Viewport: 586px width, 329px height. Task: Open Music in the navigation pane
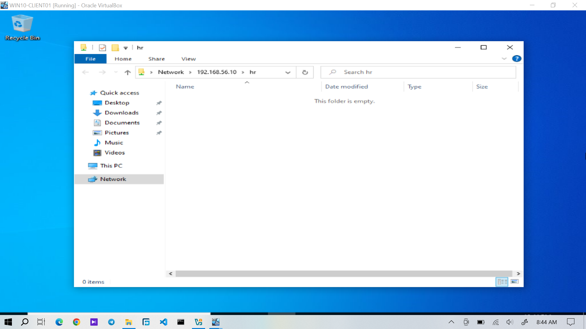pyautogui.click(x=114, y=143)
